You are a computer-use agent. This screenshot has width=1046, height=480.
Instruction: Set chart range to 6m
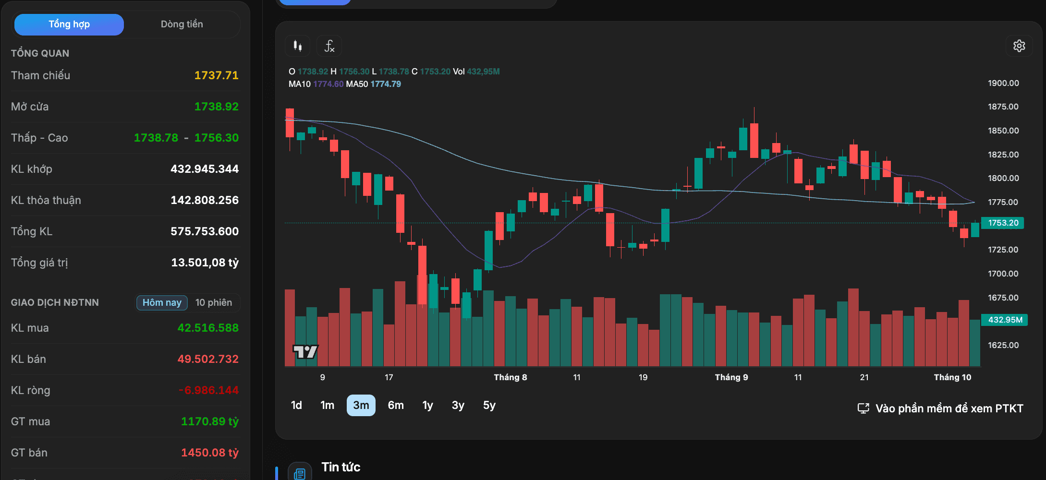[396, 406]
